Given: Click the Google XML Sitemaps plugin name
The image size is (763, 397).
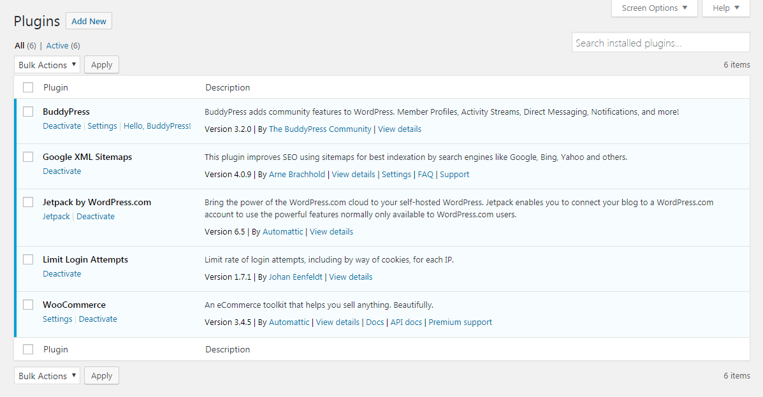Looking at the screenshot, I should pyautogui.click(x=87, y=157).
